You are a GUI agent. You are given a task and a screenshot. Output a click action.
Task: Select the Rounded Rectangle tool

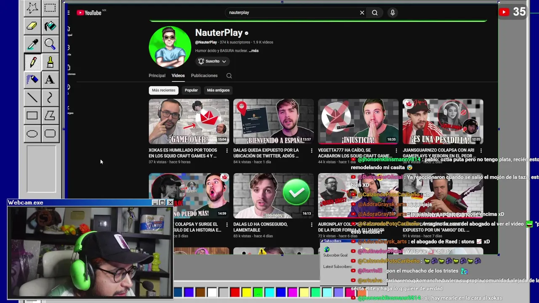click(x=50, y=134)
